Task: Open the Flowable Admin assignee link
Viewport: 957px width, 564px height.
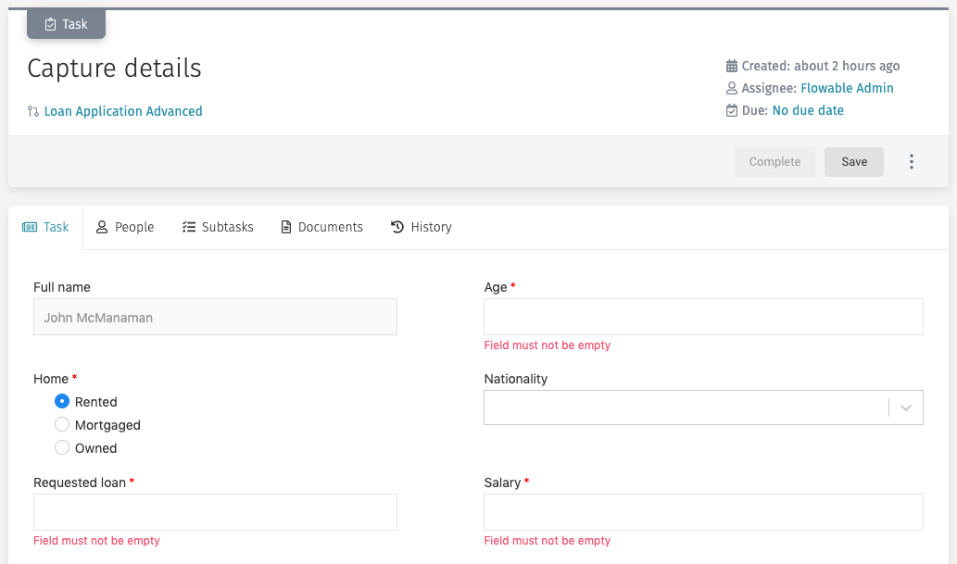Action: coord(847,88)
